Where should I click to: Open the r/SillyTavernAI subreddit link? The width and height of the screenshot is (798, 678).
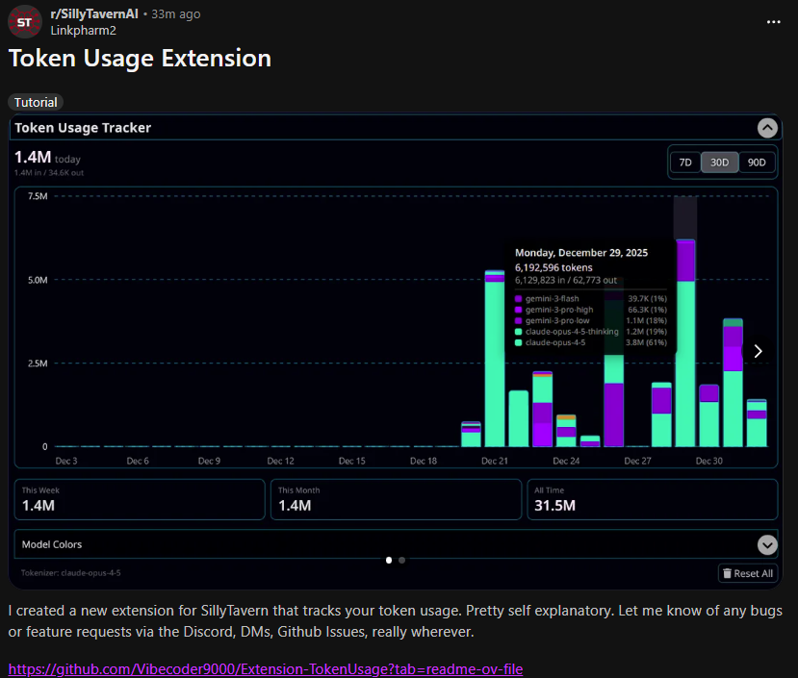(95, 14)
